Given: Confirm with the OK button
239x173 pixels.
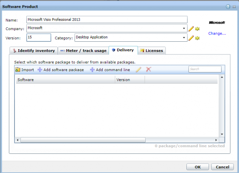Looking at the screenshot, I should [x=198, y=167].
